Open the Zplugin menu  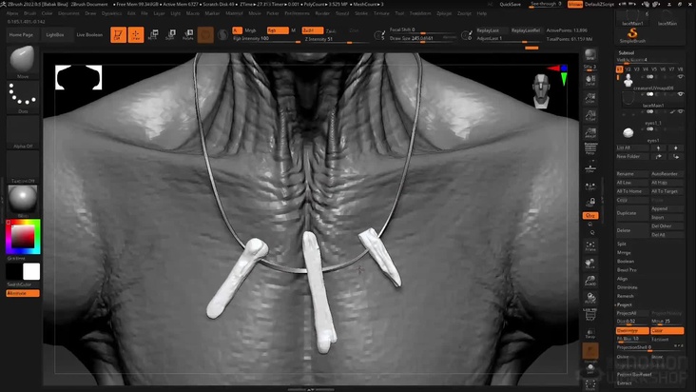pyautogui.click(x=444, y=13)
